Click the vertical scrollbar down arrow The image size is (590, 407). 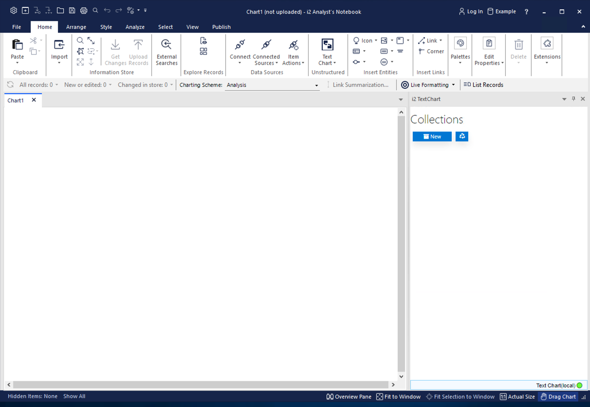401,376
